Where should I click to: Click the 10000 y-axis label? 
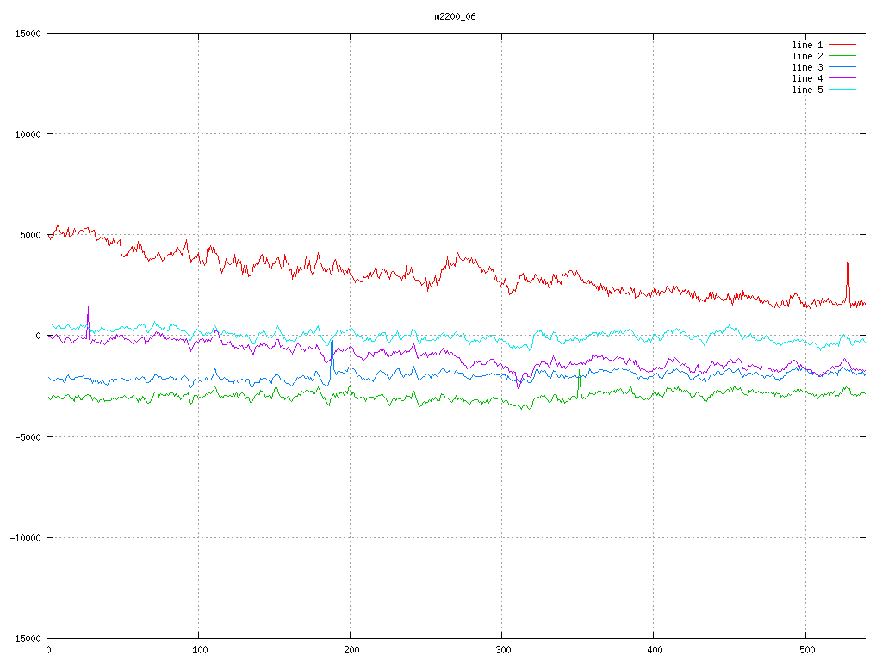pyautogui.click(x=28, y=134)
